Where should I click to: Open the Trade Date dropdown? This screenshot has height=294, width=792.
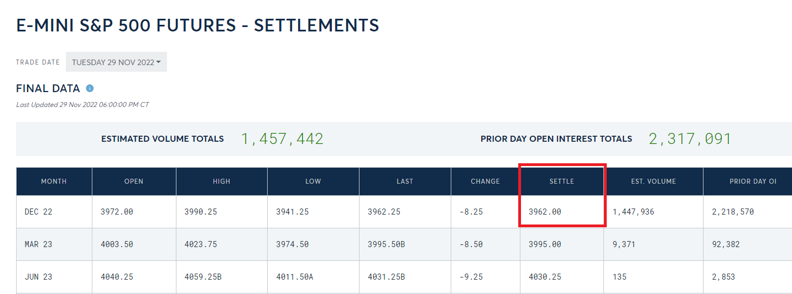116,62
